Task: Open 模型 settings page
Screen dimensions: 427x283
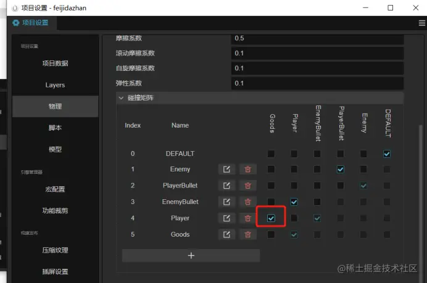Action: [56, 149]
